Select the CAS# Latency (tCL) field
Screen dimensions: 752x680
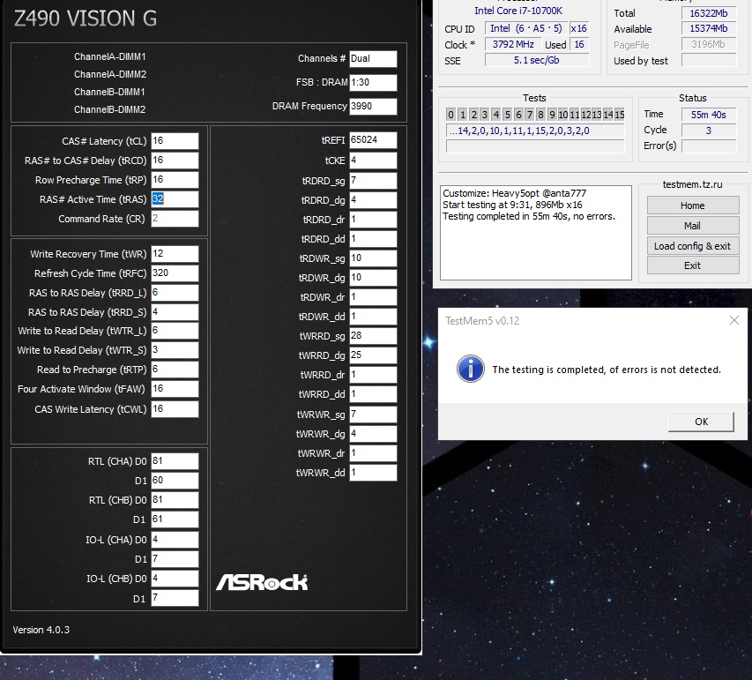point(175,141)
